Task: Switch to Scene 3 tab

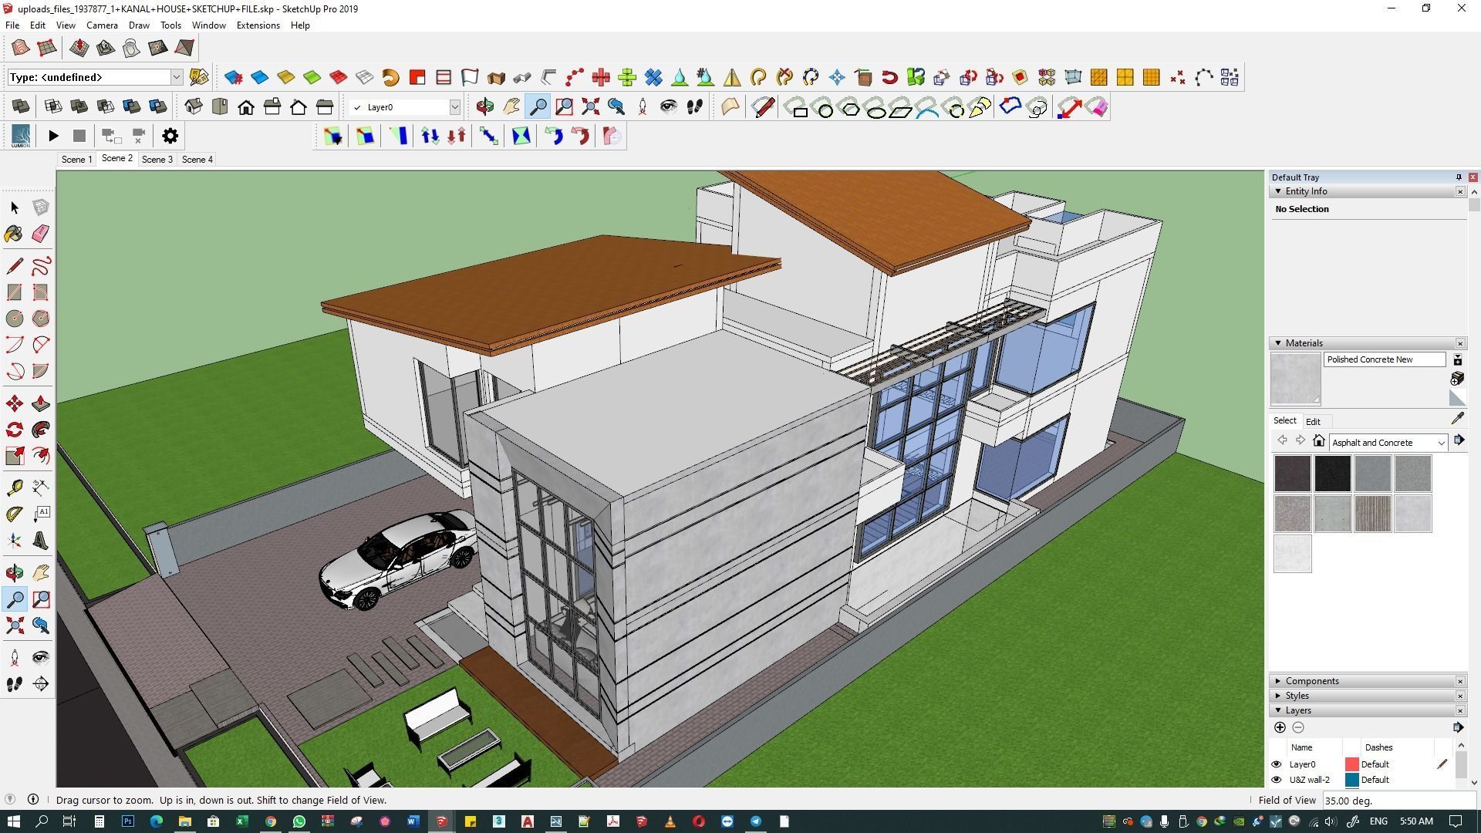Action: (x=157, y=160)
